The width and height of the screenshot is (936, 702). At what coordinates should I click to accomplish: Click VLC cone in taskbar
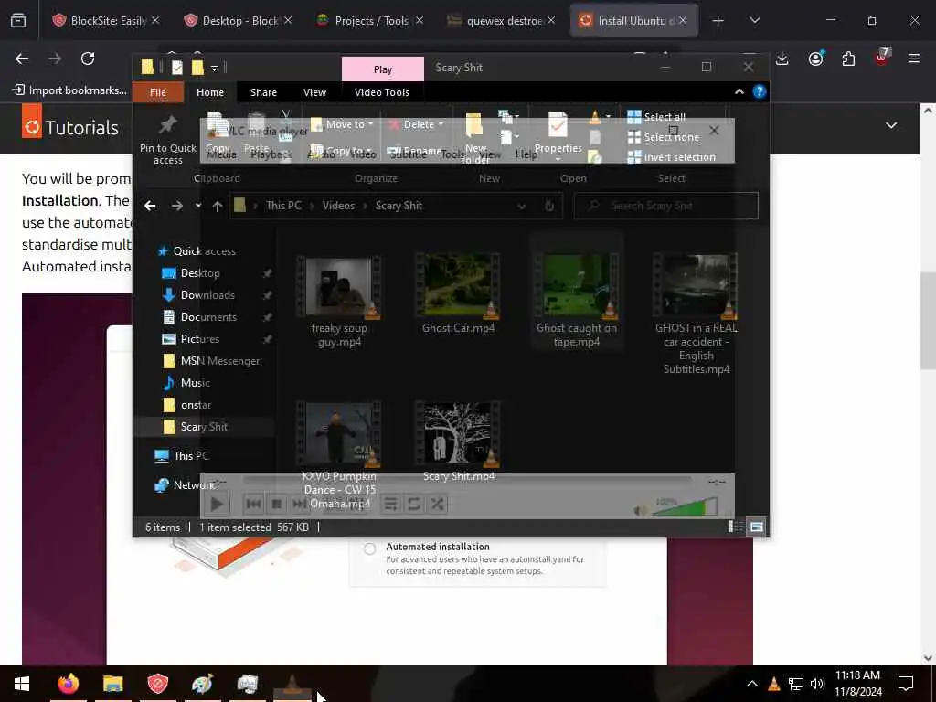(x=292, y=684)
